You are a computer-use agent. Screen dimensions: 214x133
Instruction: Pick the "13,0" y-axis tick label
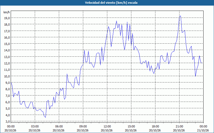(7, 57)
